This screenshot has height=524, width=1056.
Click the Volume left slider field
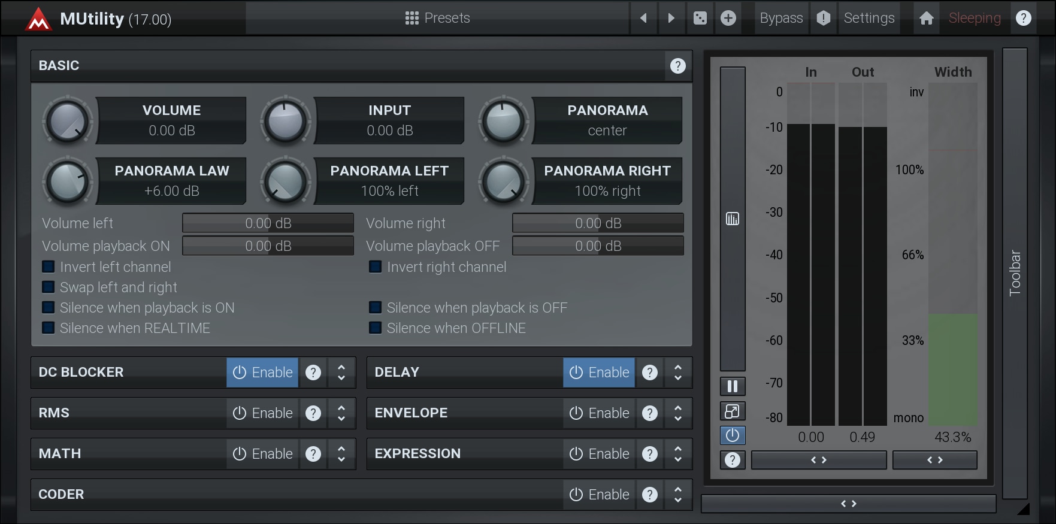(x=268, y=223)
